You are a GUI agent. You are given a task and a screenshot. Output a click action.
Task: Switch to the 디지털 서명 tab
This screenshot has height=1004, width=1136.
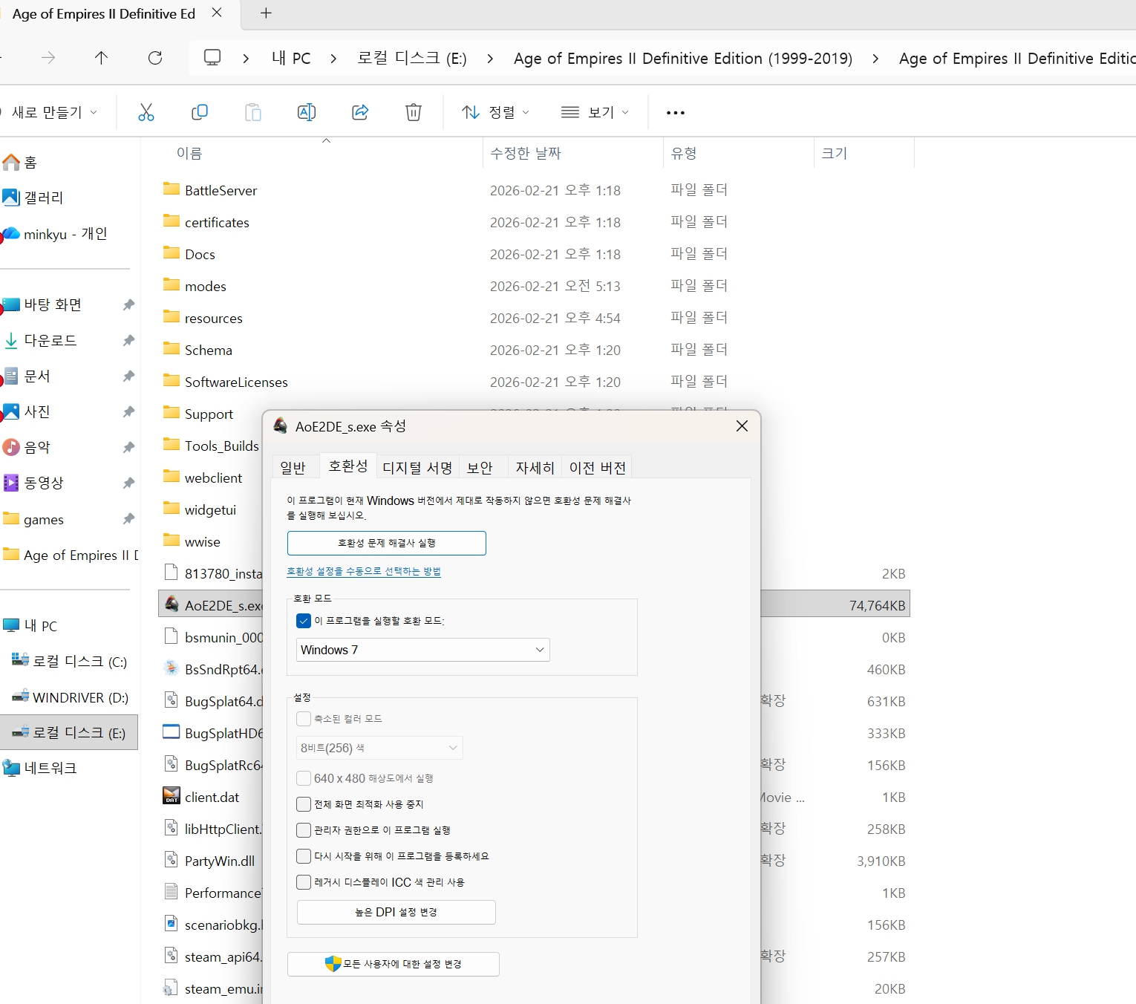tap(417, 467)
